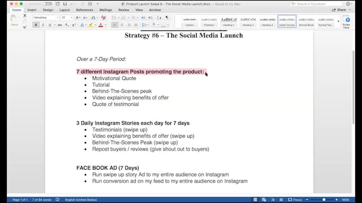
Task: Click the Shading paint bucket icon
Action: pos(154,25)
